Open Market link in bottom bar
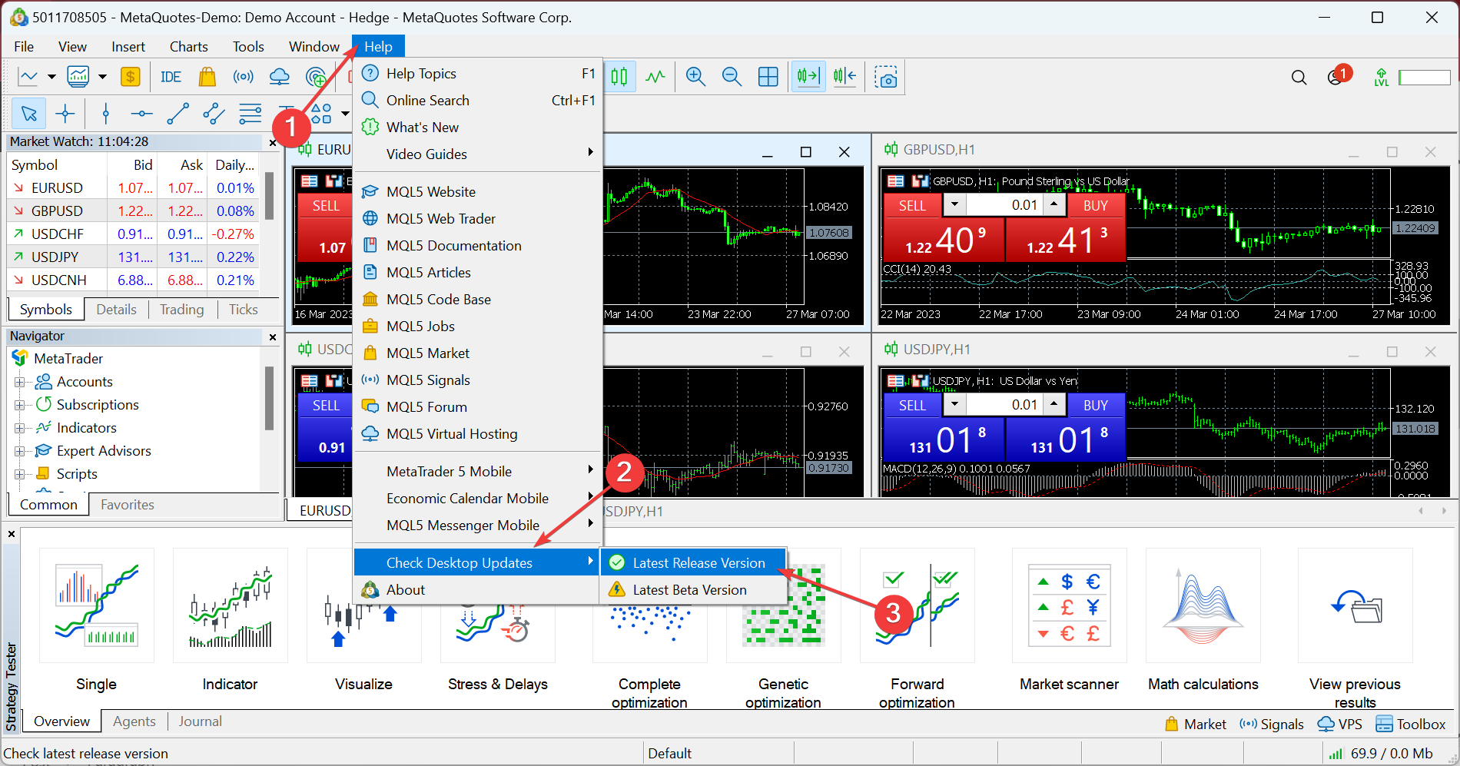 (x=1196, y=725)
